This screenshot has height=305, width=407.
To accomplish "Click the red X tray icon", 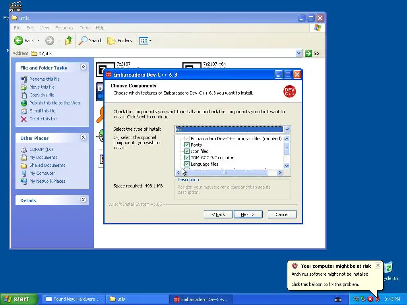I will click(370, 299).
